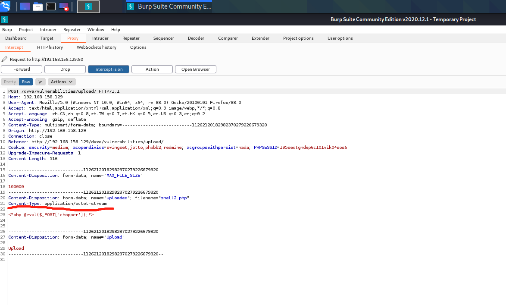Click the screen recorder taskbar icon

point(64,6)
